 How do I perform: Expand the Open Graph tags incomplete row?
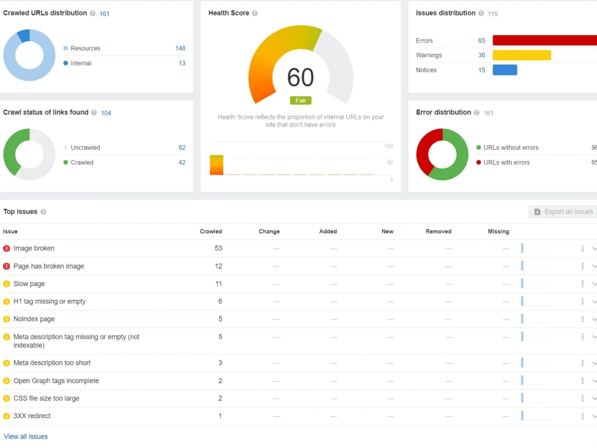[594, 381]
